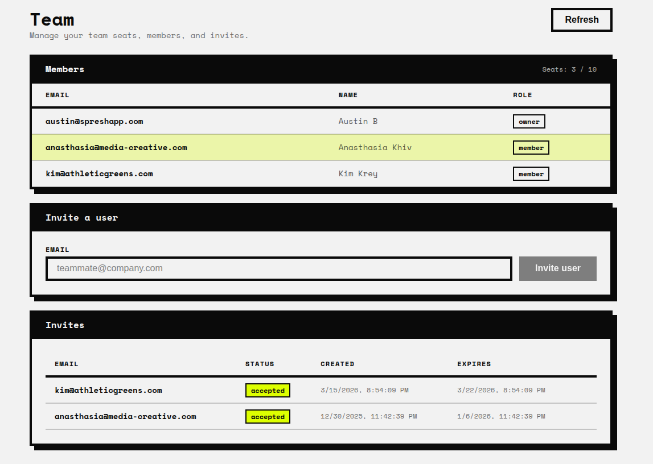Screen dimensions: 653x464
Task: Click accepted status for kim@athleticgreens.com invite
Action: [x=268, y=391]
